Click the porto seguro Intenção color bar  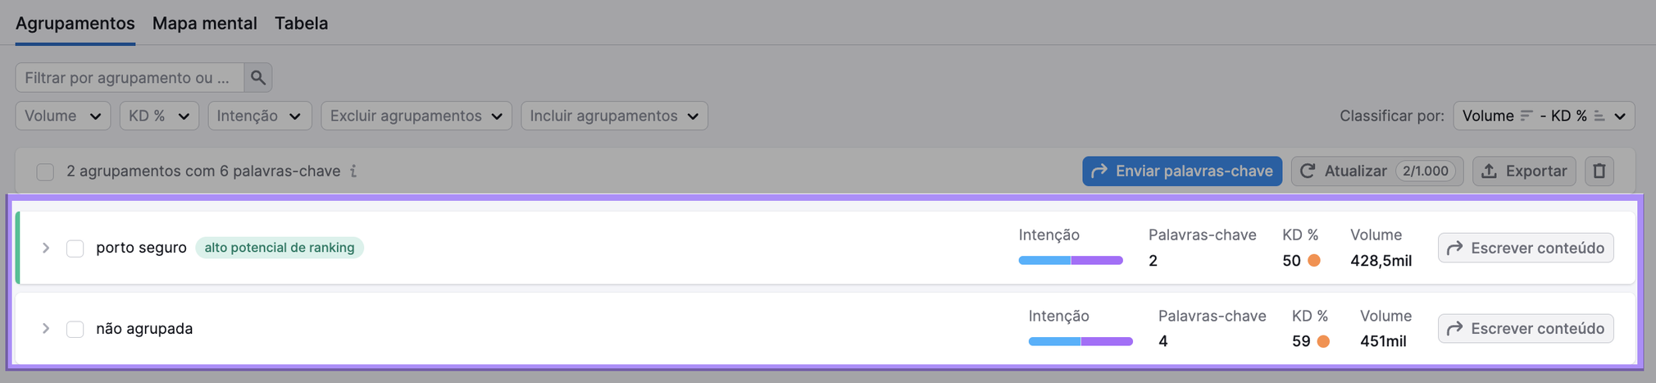(1070, 261)
